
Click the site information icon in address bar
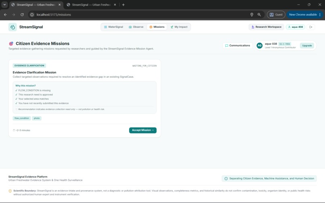pyautogui.click(x=32, y=15)
